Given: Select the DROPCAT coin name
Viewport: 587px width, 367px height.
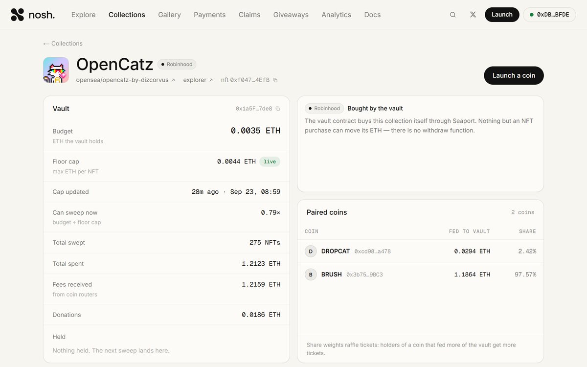Looking at the screenshot, I should [336, 251].
